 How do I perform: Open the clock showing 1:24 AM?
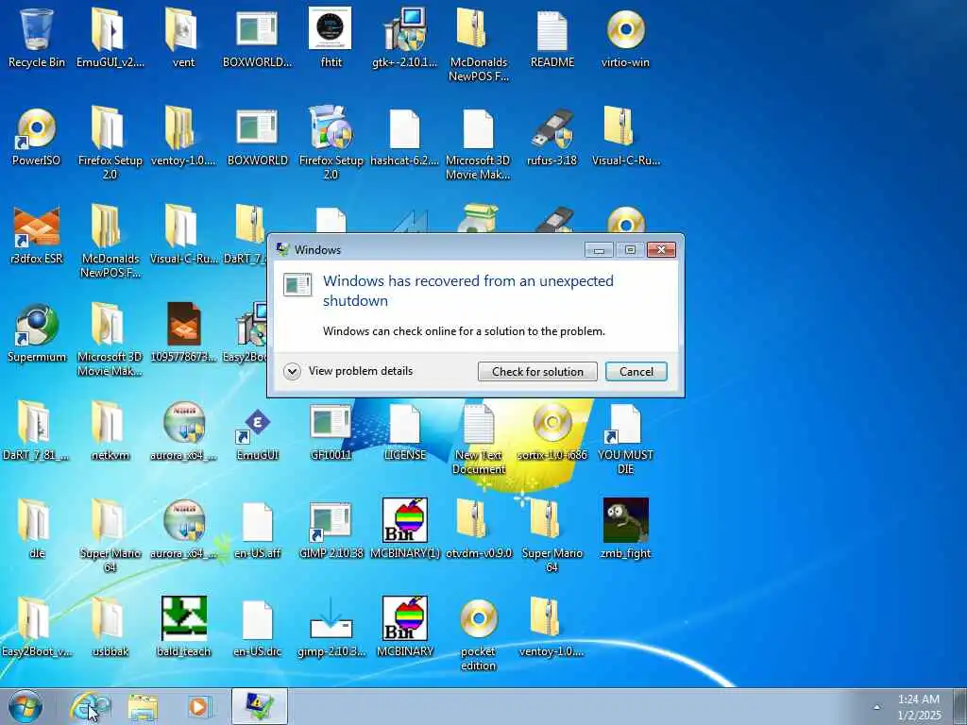918,707
